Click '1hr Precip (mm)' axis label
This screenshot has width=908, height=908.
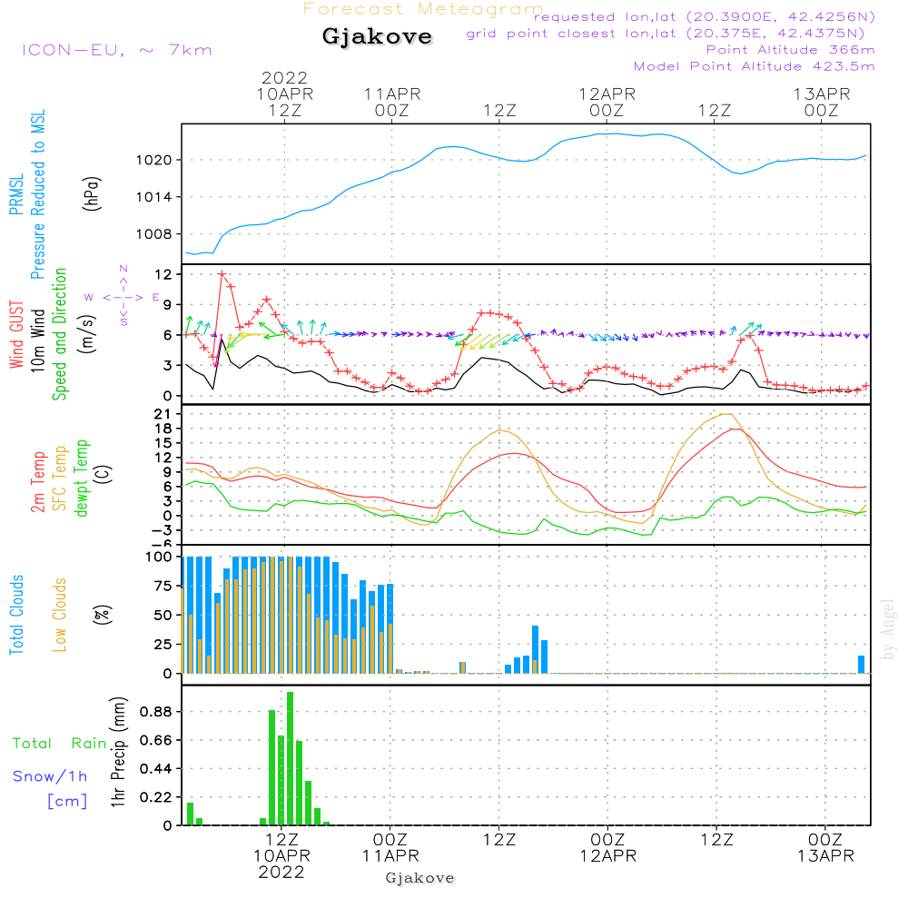coord(118,752)
